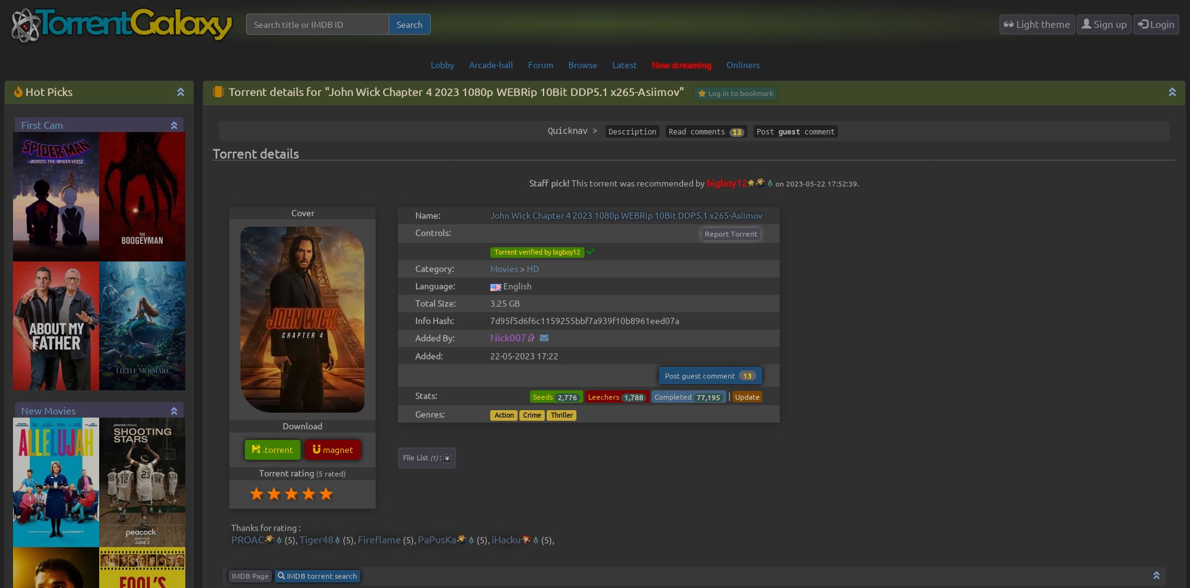This screenshot has height=588, width=1190.
Task: Click the magnet link button
Action: (x=333, y=450)
